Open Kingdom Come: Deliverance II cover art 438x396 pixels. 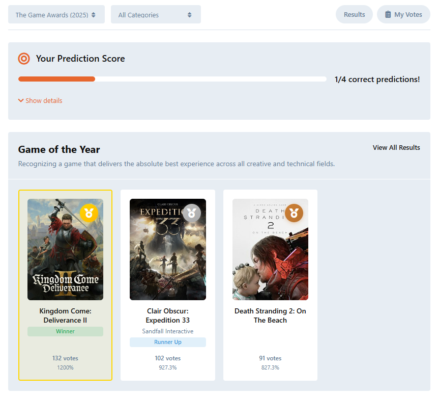[x=65, y=249]
